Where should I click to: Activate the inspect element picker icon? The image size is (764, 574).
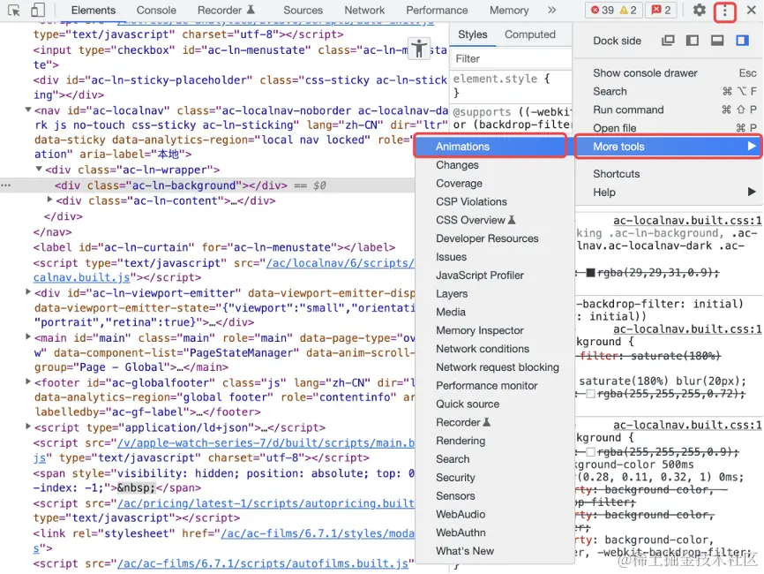click(x=13, y=11)
